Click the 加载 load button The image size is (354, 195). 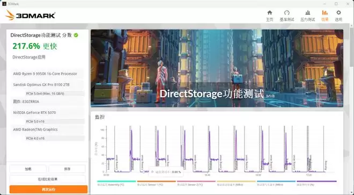point(28,169)
